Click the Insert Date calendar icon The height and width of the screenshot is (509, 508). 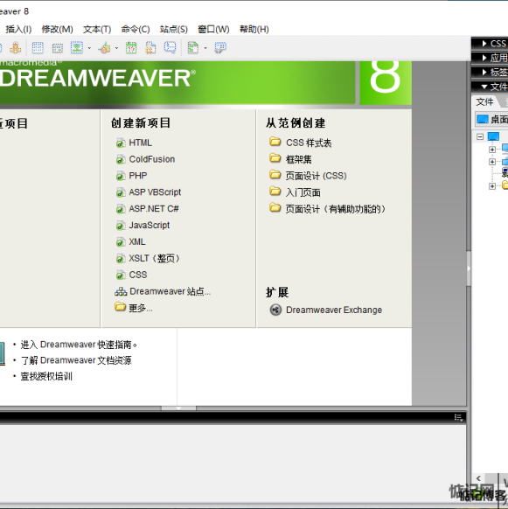click(131, 48)
